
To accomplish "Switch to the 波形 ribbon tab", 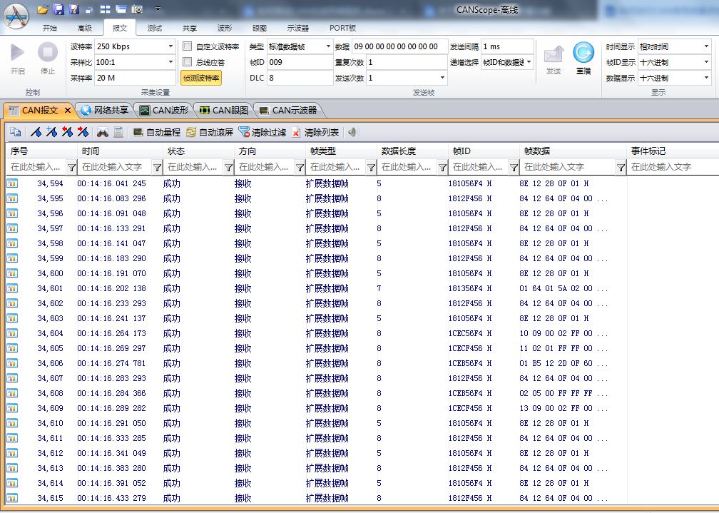I will (x=224, y=28).
